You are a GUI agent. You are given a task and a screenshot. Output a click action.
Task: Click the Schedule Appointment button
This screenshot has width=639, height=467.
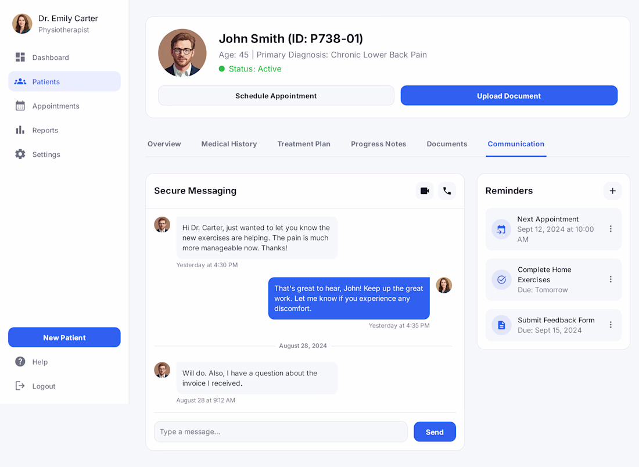(x=276, y=96)
